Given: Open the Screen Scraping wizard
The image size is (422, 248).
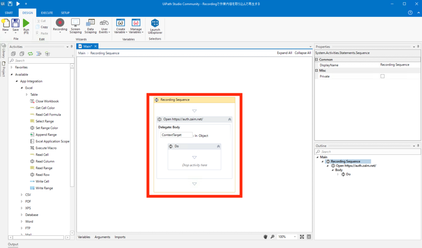Looking at the screenshot, I should pos(76,26).
